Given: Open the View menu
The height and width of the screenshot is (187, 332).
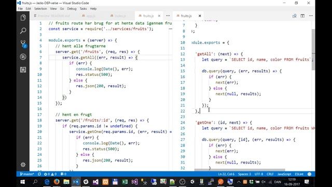Looking at the screenshot, I should point(53,9).
